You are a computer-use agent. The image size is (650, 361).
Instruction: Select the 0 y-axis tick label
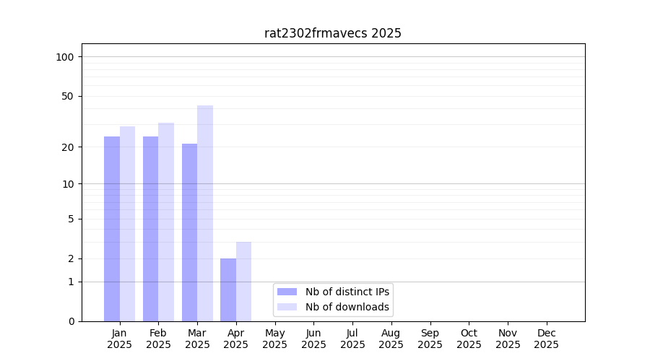tap(71, 321)
